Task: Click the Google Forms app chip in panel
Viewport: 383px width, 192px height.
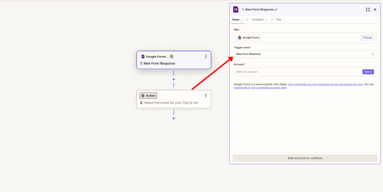Action: [248, 38]
